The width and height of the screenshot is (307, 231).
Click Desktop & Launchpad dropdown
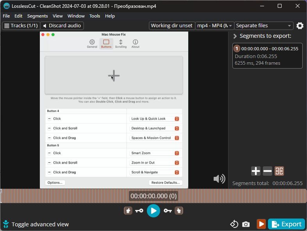(x=154, y=128)
